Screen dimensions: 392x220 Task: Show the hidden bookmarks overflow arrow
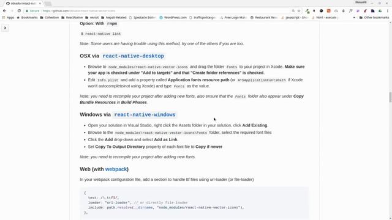coord(354,18)
